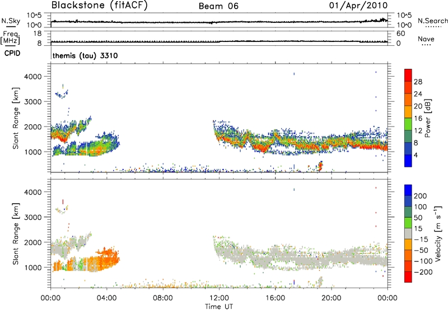The width and height of the screenshot is (448, 310).
Task: Click the "N.Search" legend label
Action: pos(432,21)
